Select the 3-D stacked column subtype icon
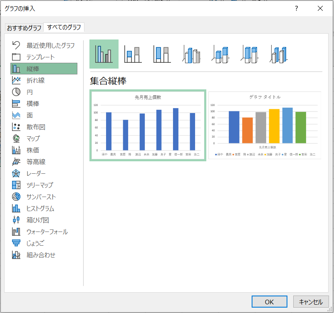The image size is (334, 313). click(x=220, y=54)
